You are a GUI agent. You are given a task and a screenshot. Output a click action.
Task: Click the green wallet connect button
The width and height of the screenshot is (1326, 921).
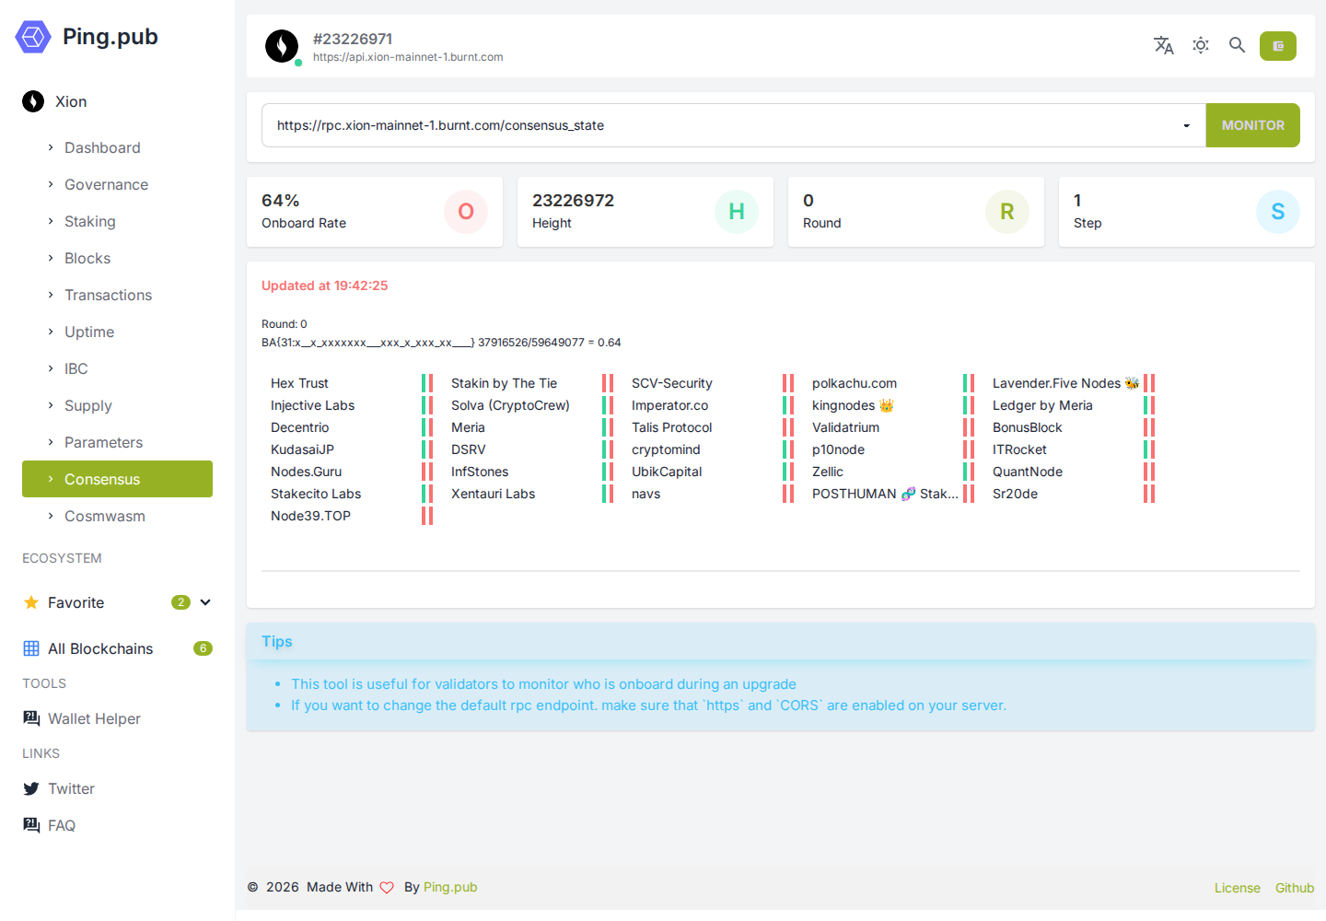[x=1278, y=46]
